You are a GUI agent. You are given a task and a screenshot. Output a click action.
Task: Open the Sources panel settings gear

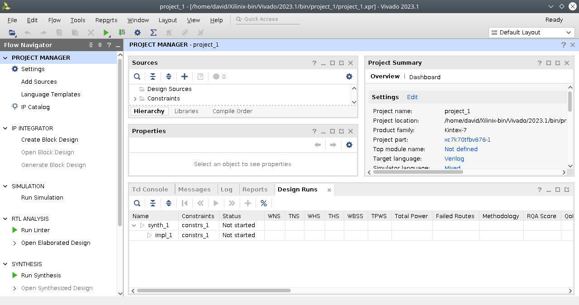349,76
